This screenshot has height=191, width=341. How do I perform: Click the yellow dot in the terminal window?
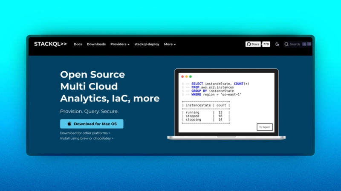(x=186, y=76)
